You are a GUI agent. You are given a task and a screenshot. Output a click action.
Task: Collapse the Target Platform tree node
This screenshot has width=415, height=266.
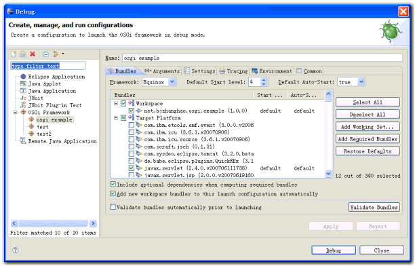[116, 117]
